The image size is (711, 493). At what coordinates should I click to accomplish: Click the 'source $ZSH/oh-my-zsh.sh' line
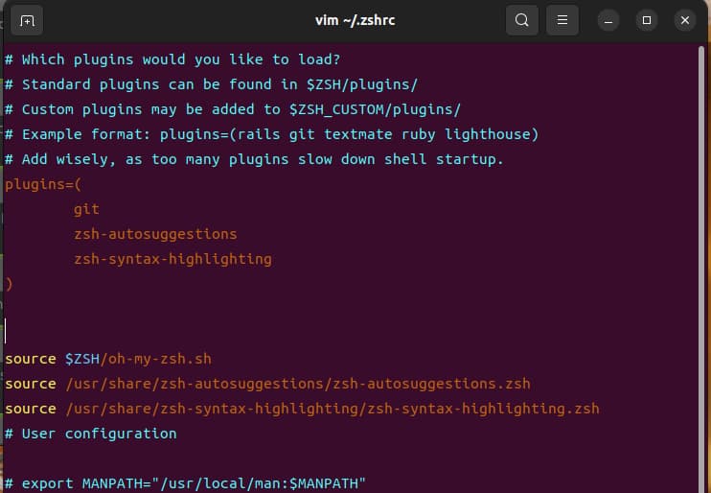(x=108, y=359)
